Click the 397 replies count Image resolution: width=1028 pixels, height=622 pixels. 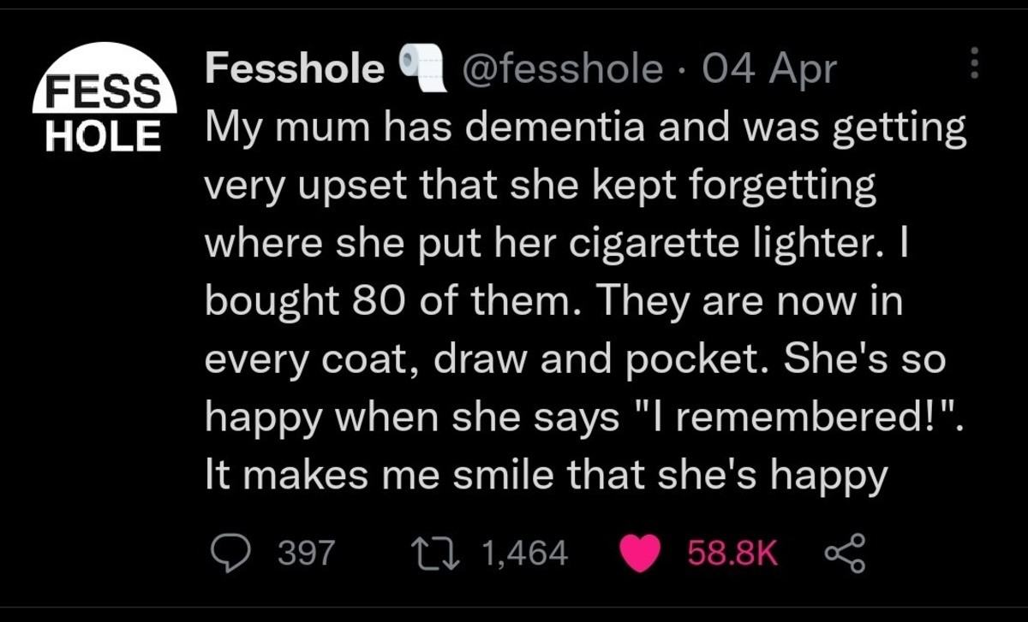[307, 554]
